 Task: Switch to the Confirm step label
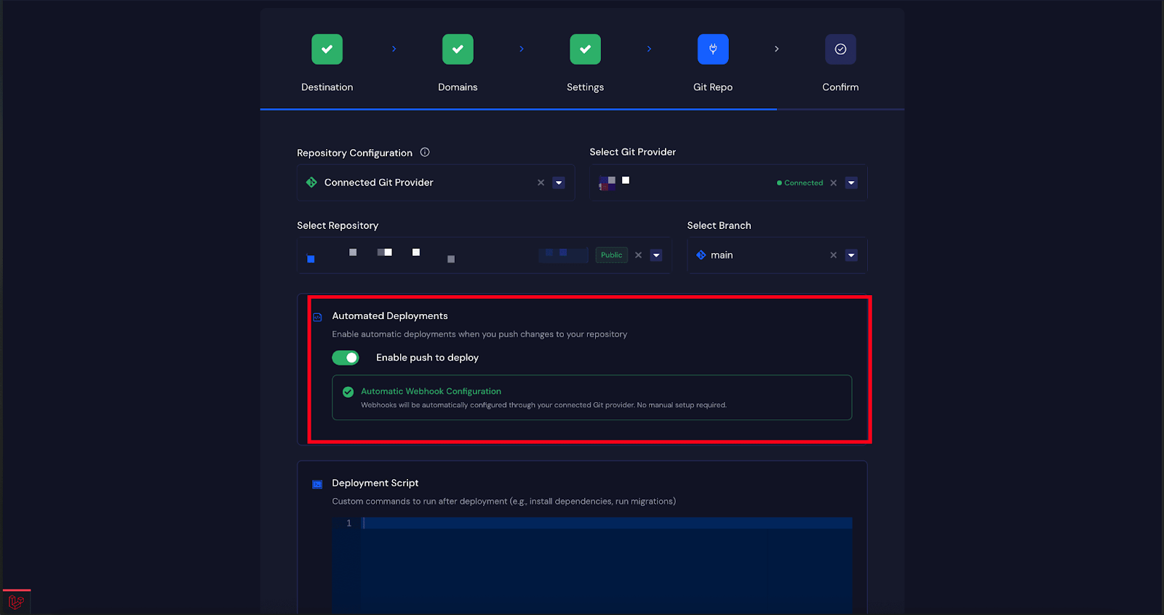[x=840, y=87]
